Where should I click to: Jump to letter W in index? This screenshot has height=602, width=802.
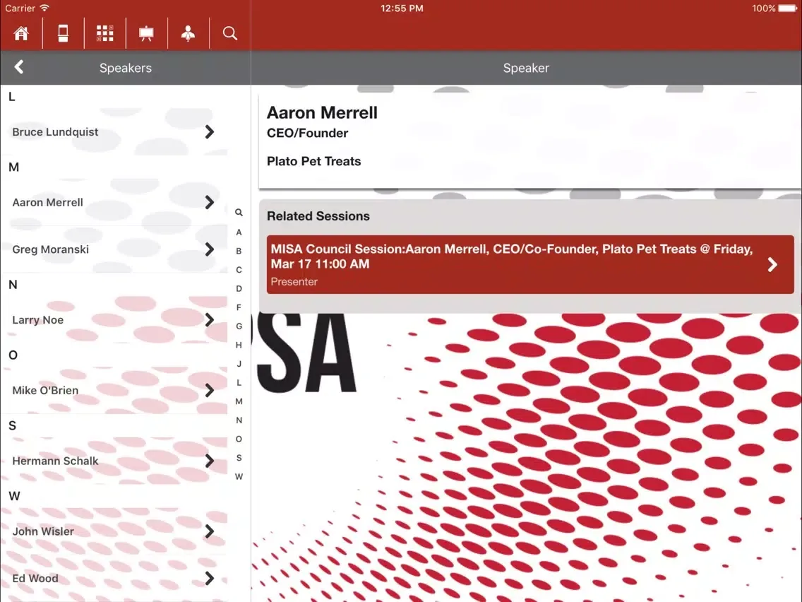pyautogui.click(x=239, y=476)
